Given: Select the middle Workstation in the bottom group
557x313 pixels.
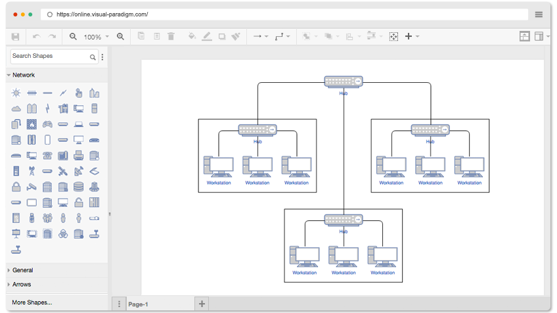Looking at the screenshot, I should (344, 256).
